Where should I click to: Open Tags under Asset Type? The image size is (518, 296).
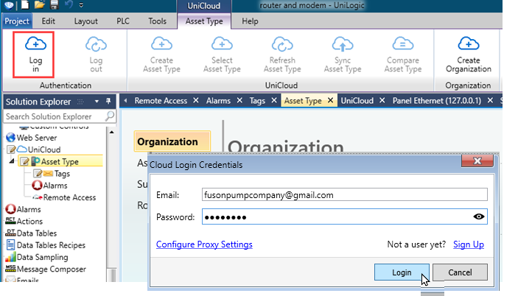click(x=62, y=173)
